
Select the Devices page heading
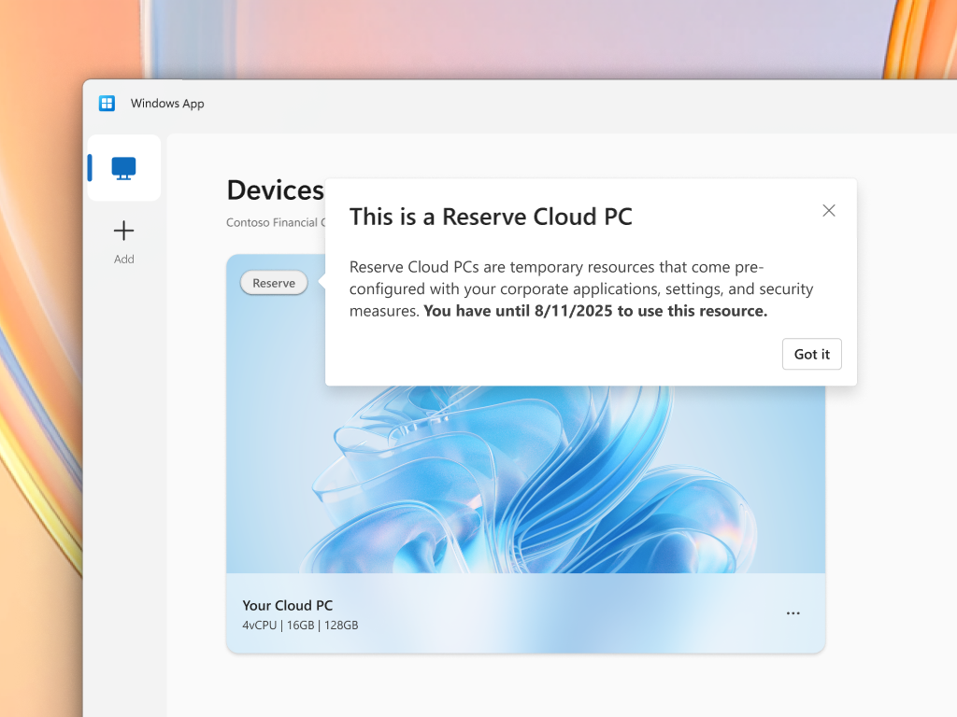(x=276, y=190)
